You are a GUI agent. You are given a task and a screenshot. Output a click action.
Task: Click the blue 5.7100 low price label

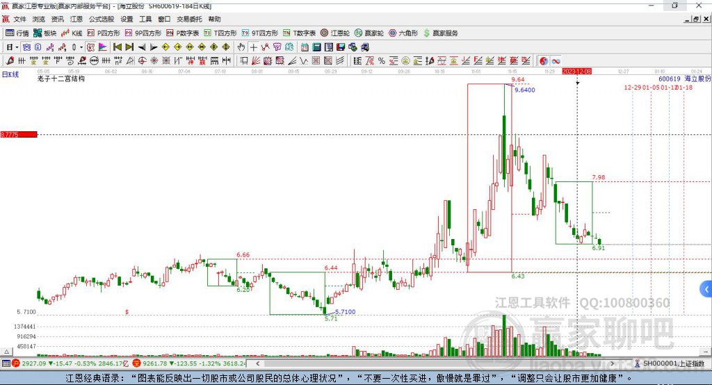345,312
